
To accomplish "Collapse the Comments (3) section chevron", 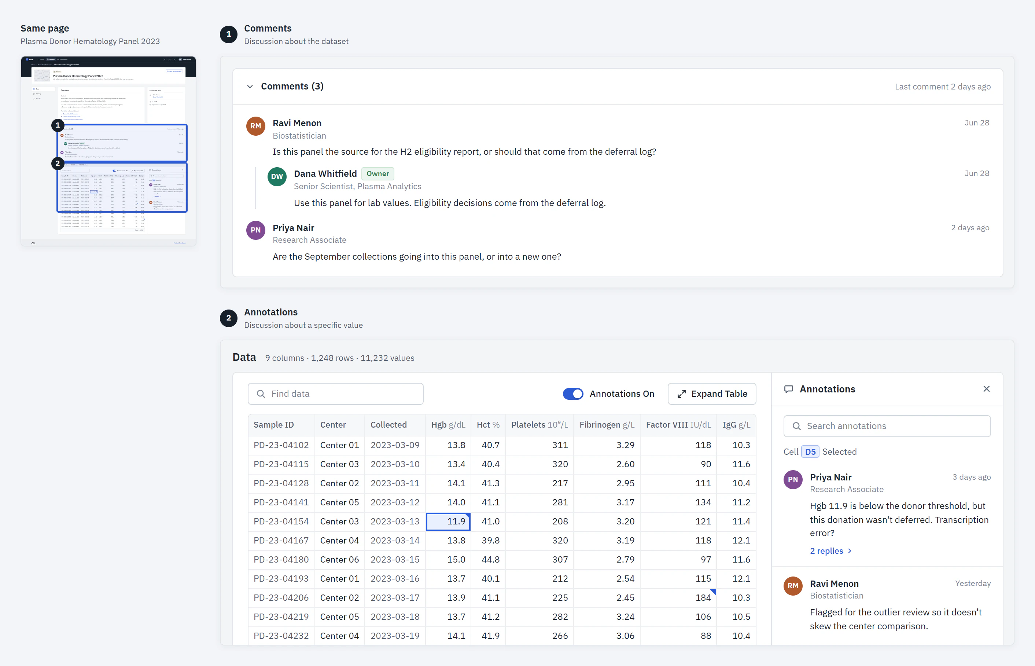I will click(250, 87).
